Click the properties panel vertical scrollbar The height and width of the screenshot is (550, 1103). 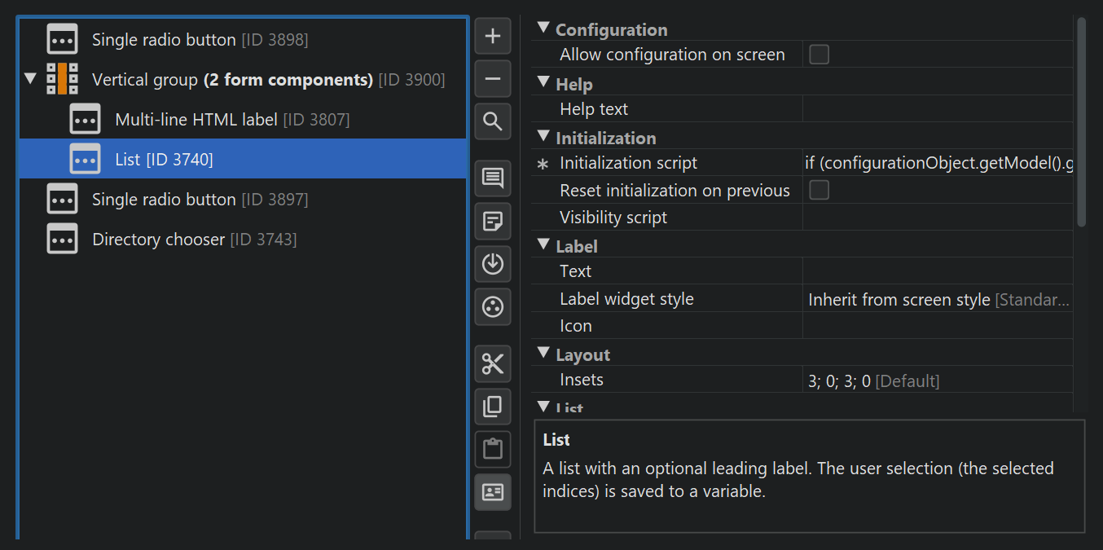1081,122
